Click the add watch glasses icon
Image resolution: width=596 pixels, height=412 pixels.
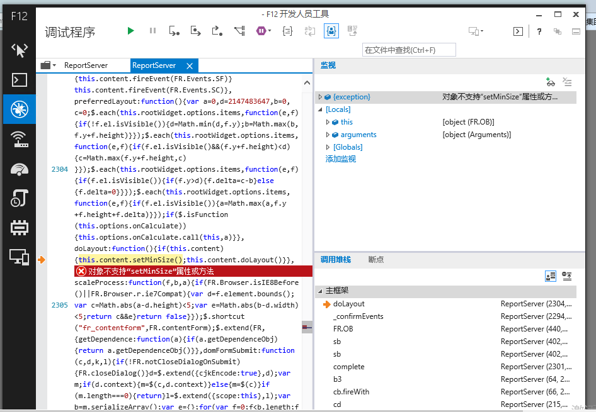pyautogui.click(x=550, y=82)
